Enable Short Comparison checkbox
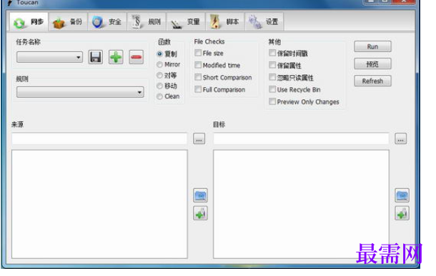 point(198,77)
